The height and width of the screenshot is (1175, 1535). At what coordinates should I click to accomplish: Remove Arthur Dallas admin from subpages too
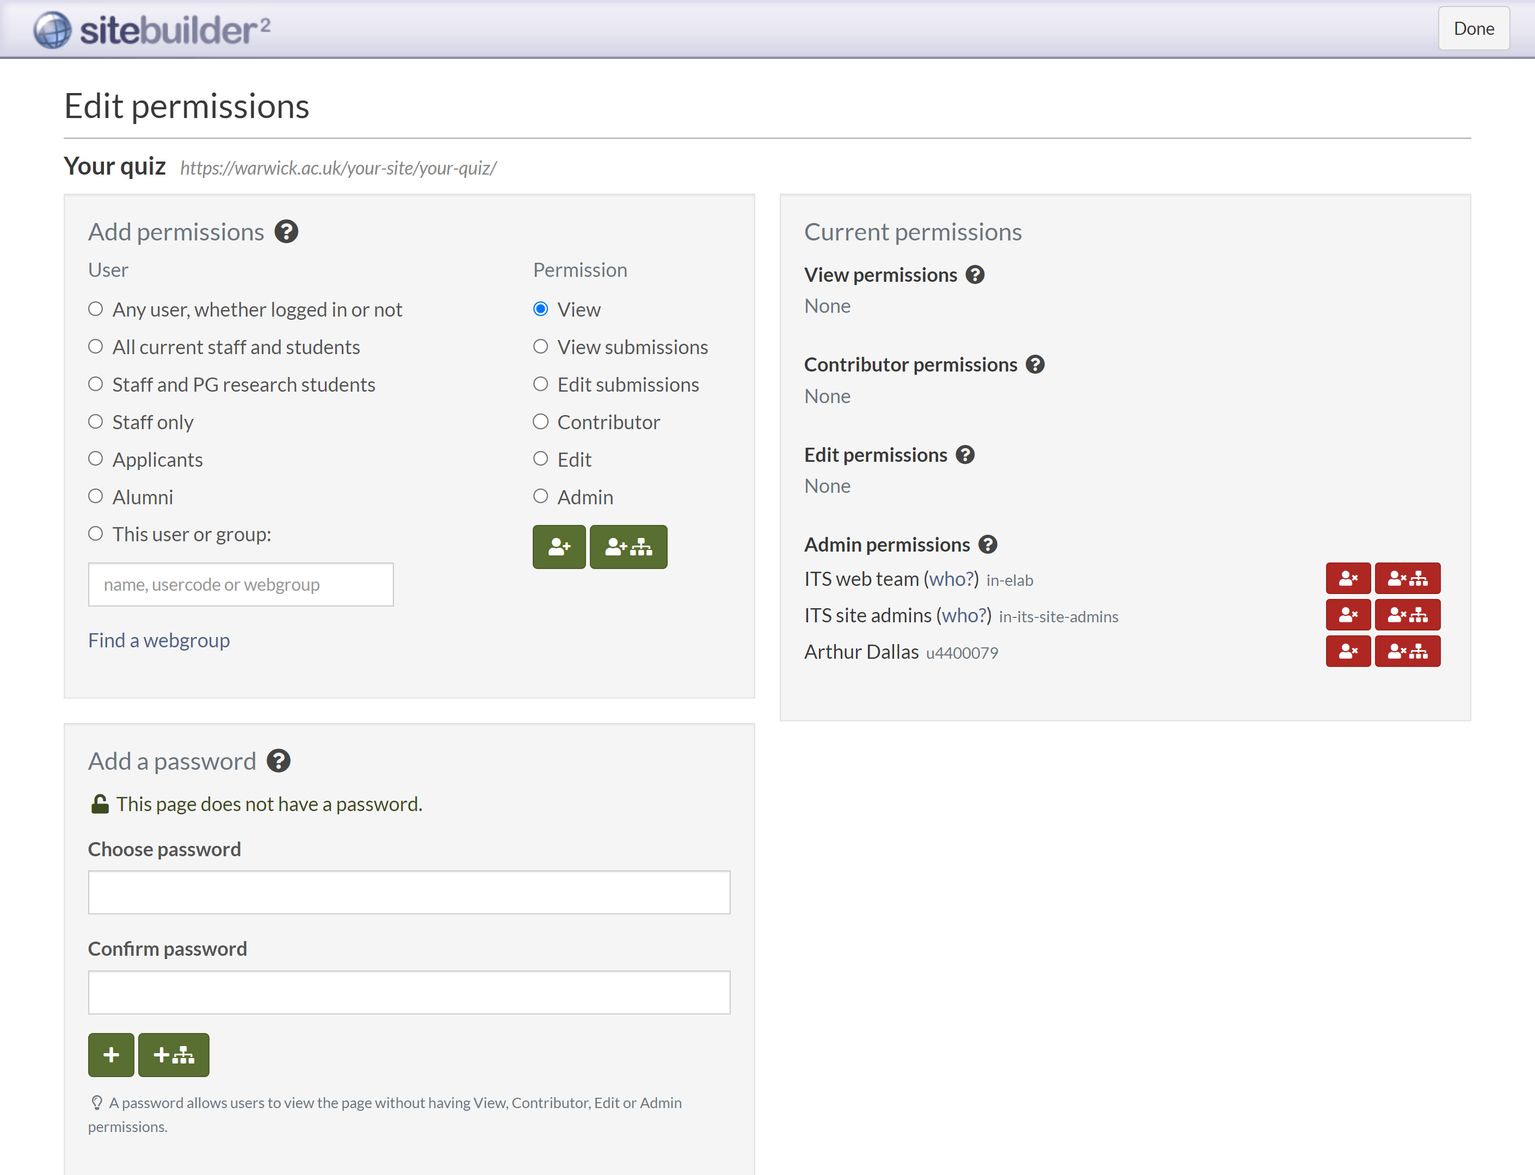point(1408,651)
